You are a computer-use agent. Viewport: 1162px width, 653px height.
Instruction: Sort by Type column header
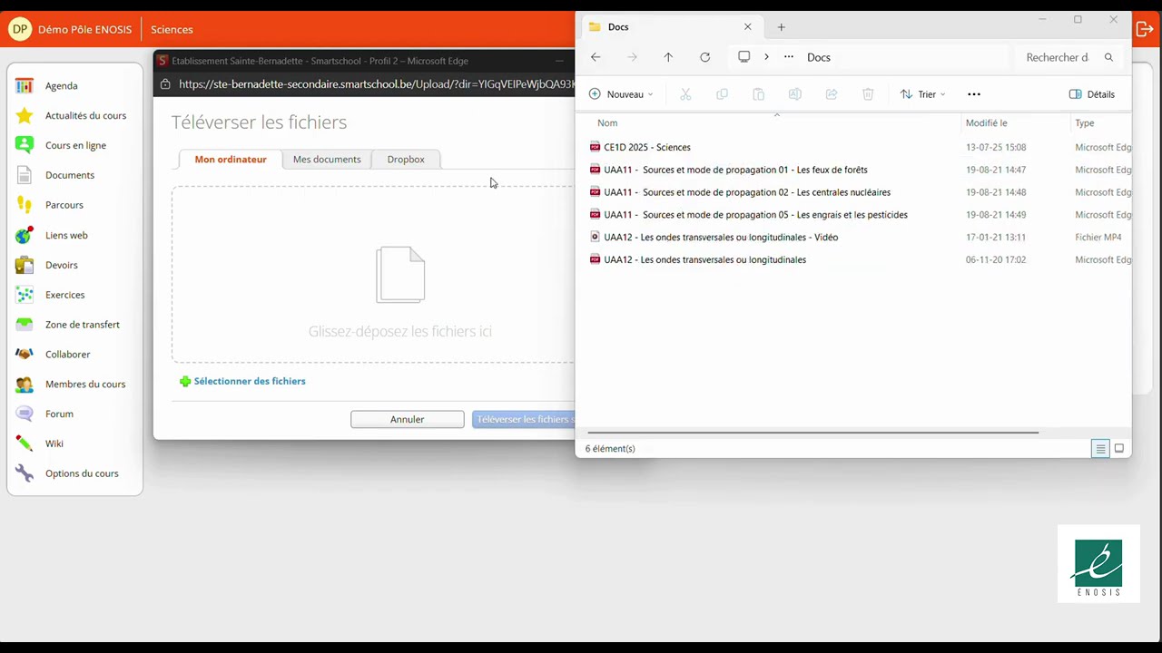click(x=1085, y=123)
